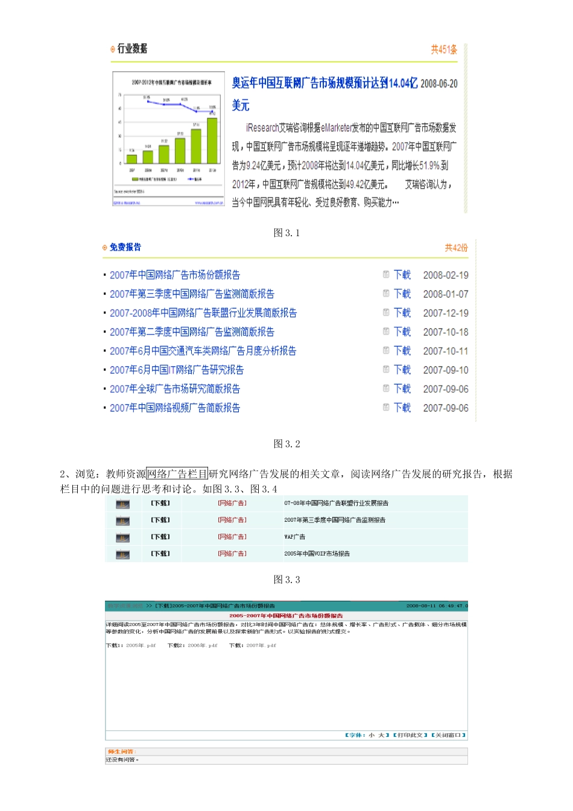Download the 2006年.pdf file
This screenshot has width=573, height=811.
203,645
